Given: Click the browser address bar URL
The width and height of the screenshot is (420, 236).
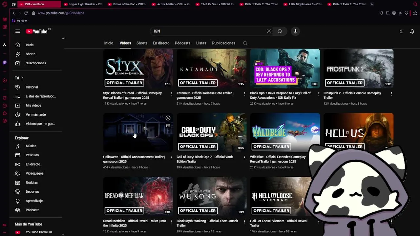Looking at the screenshot, I should point(61,13).
